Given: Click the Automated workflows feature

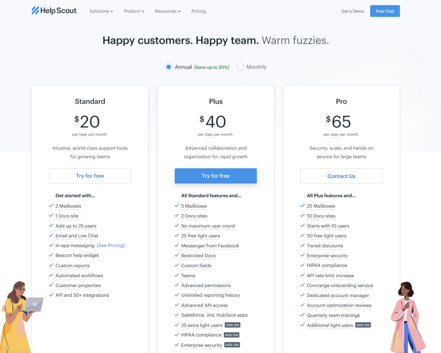Looking at the screenshot, I should (79, 276).
